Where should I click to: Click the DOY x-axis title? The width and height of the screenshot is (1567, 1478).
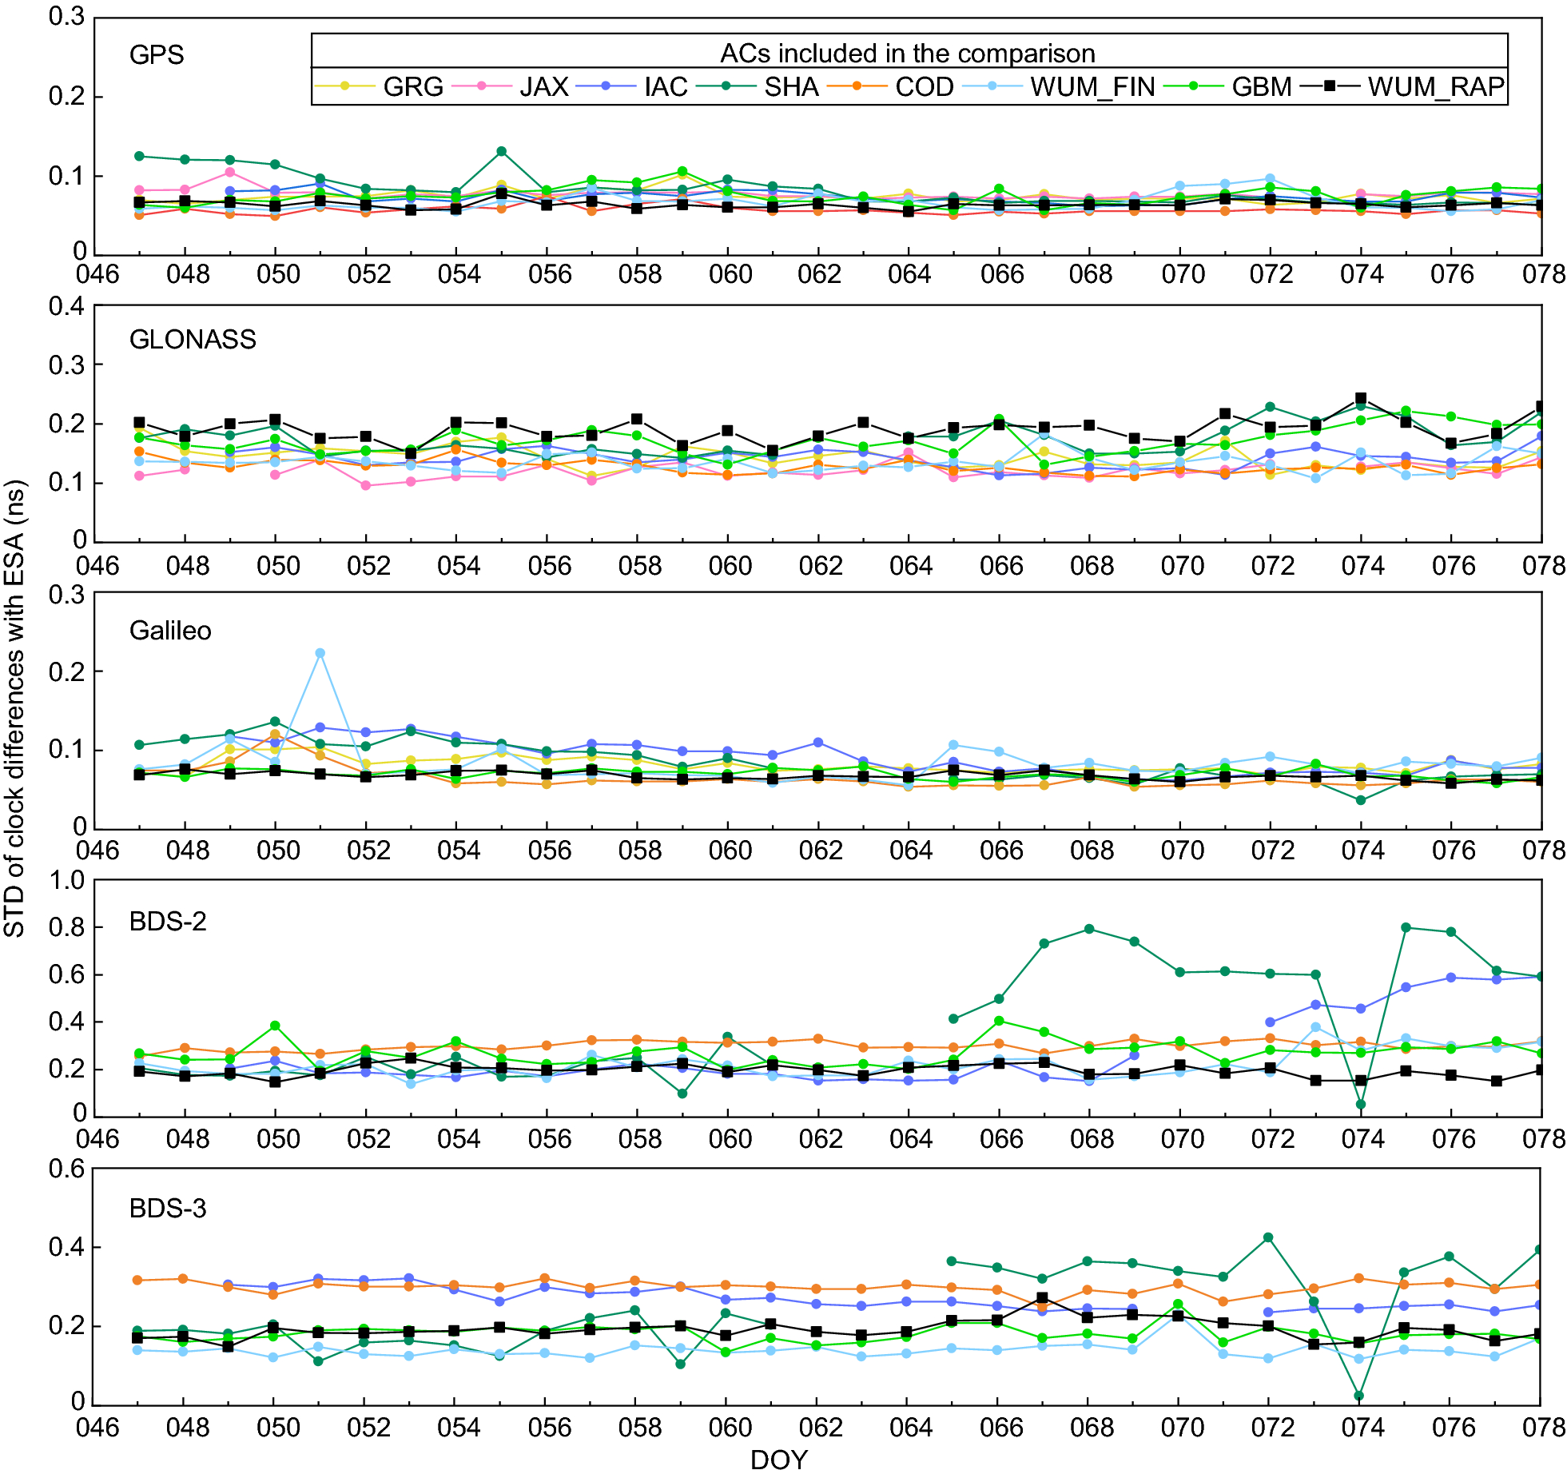coord(779,1460)
